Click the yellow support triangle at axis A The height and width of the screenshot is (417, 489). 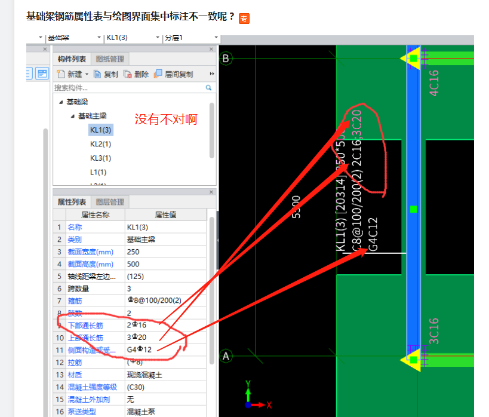pyautogui.click(x=410, y=360)
